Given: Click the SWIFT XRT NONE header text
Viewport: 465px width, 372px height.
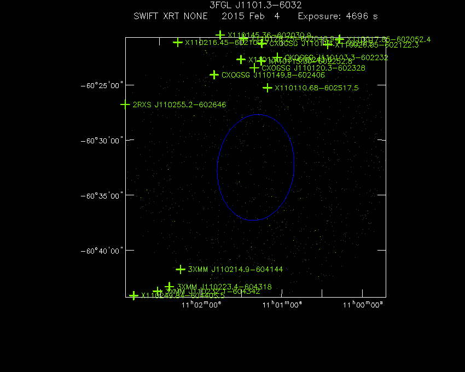Looking at the screenshot, I should pos(171,16).
